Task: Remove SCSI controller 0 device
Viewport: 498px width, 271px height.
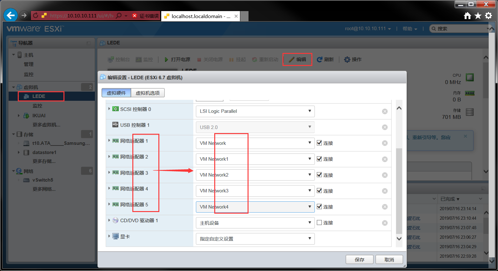Action: tap(385, 111)
